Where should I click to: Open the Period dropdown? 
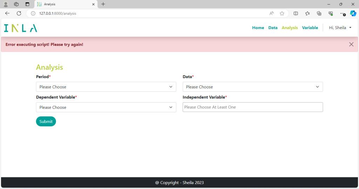106,87
